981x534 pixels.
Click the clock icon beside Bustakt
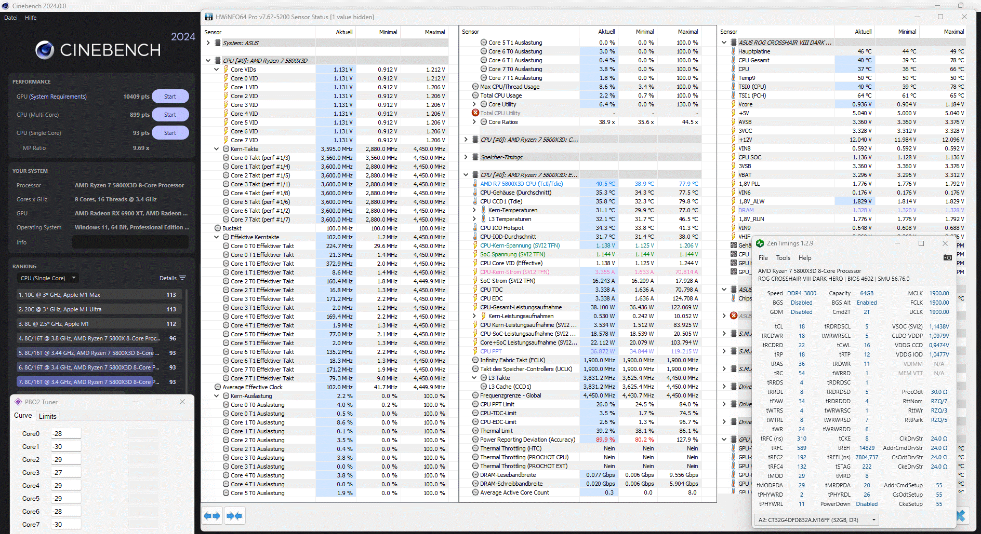pyautogui.click(x=218, y=228)
